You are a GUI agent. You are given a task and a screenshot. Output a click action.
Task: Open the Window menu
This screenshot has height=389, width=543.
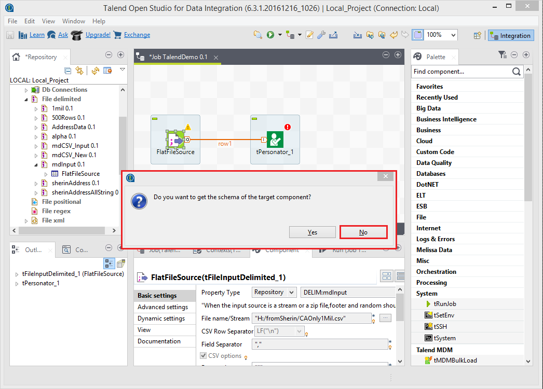click(x=74, y=21)
